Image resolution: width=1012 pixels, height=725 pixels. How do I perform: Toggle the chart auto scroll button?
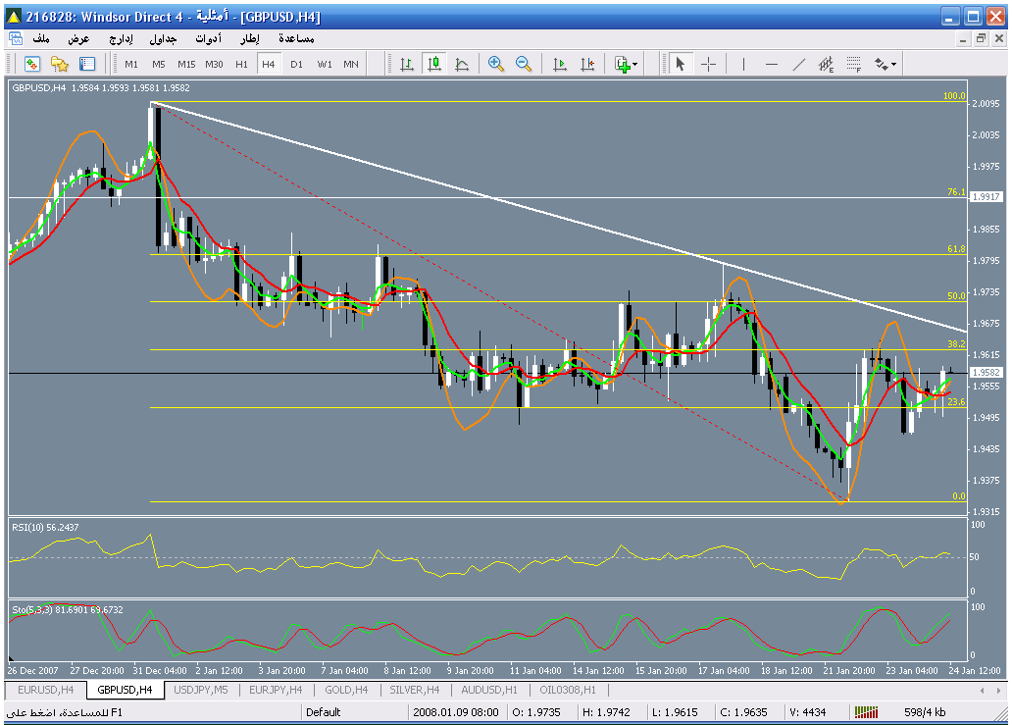point(560,64)
